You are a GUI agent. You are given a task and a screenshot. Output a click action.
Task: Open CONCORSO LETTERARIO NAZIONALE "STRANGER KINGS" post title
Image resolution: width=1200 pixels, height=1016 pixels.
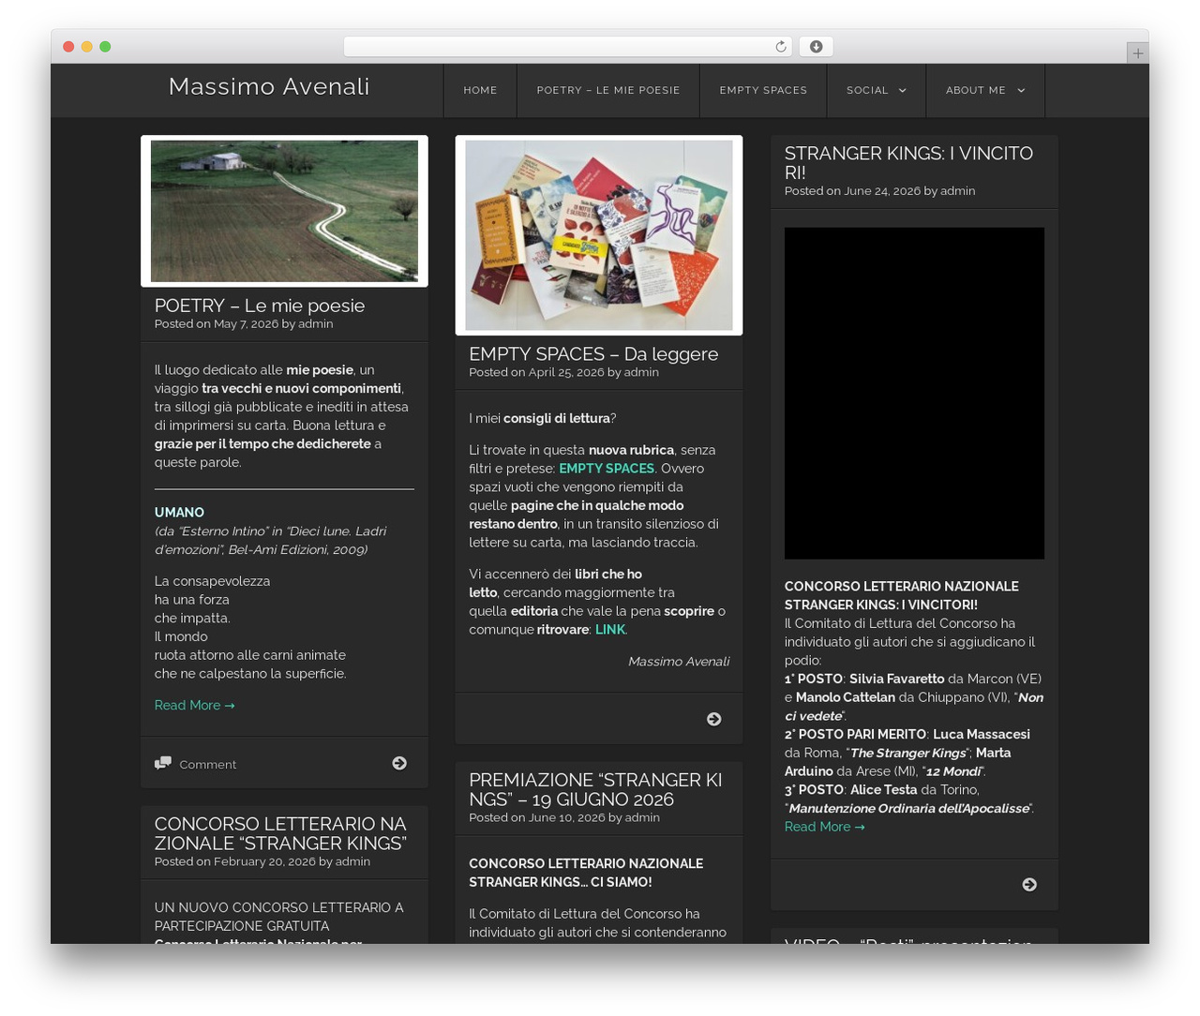click(280, 833)
